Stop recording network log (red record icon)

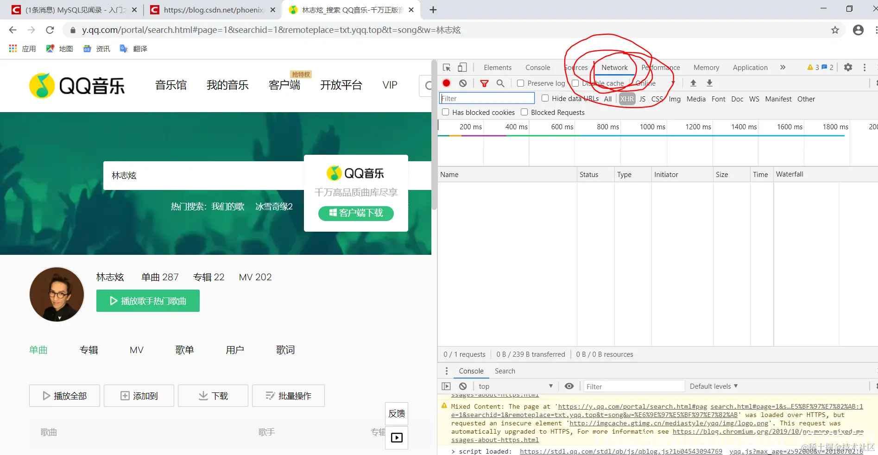[x=446, y=83]
